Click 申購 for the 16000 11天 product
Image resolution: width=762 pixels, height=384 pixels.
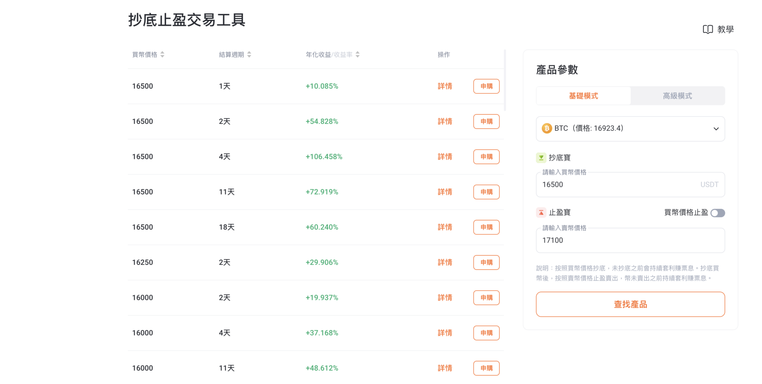[x=486, y=368]
